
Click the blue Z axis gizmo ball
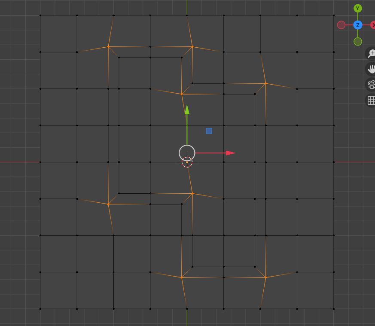[x=358, y=25]
